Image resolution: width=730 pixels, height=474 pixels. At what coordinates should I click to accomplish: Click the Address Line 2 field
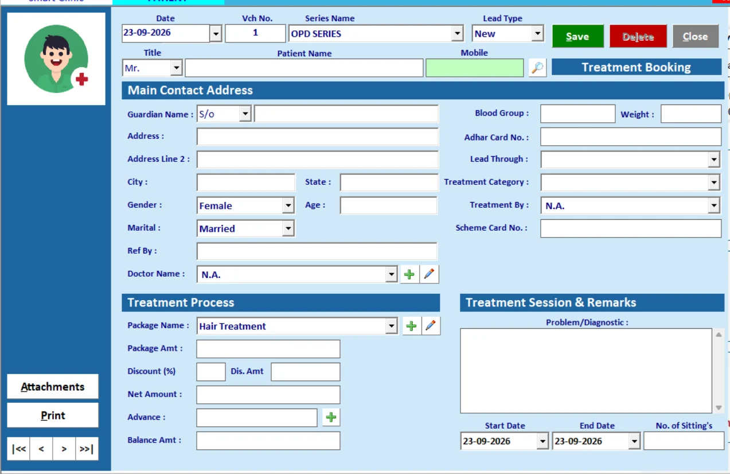click(x=318, y=160)
